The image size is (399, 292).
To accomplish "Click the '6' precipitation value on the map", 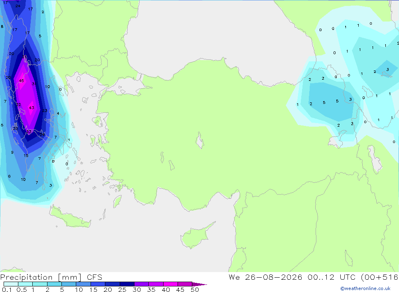I will click(9, 176).
